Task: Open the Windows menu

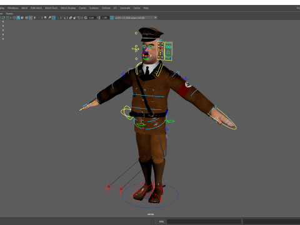Action: point(13,8)
